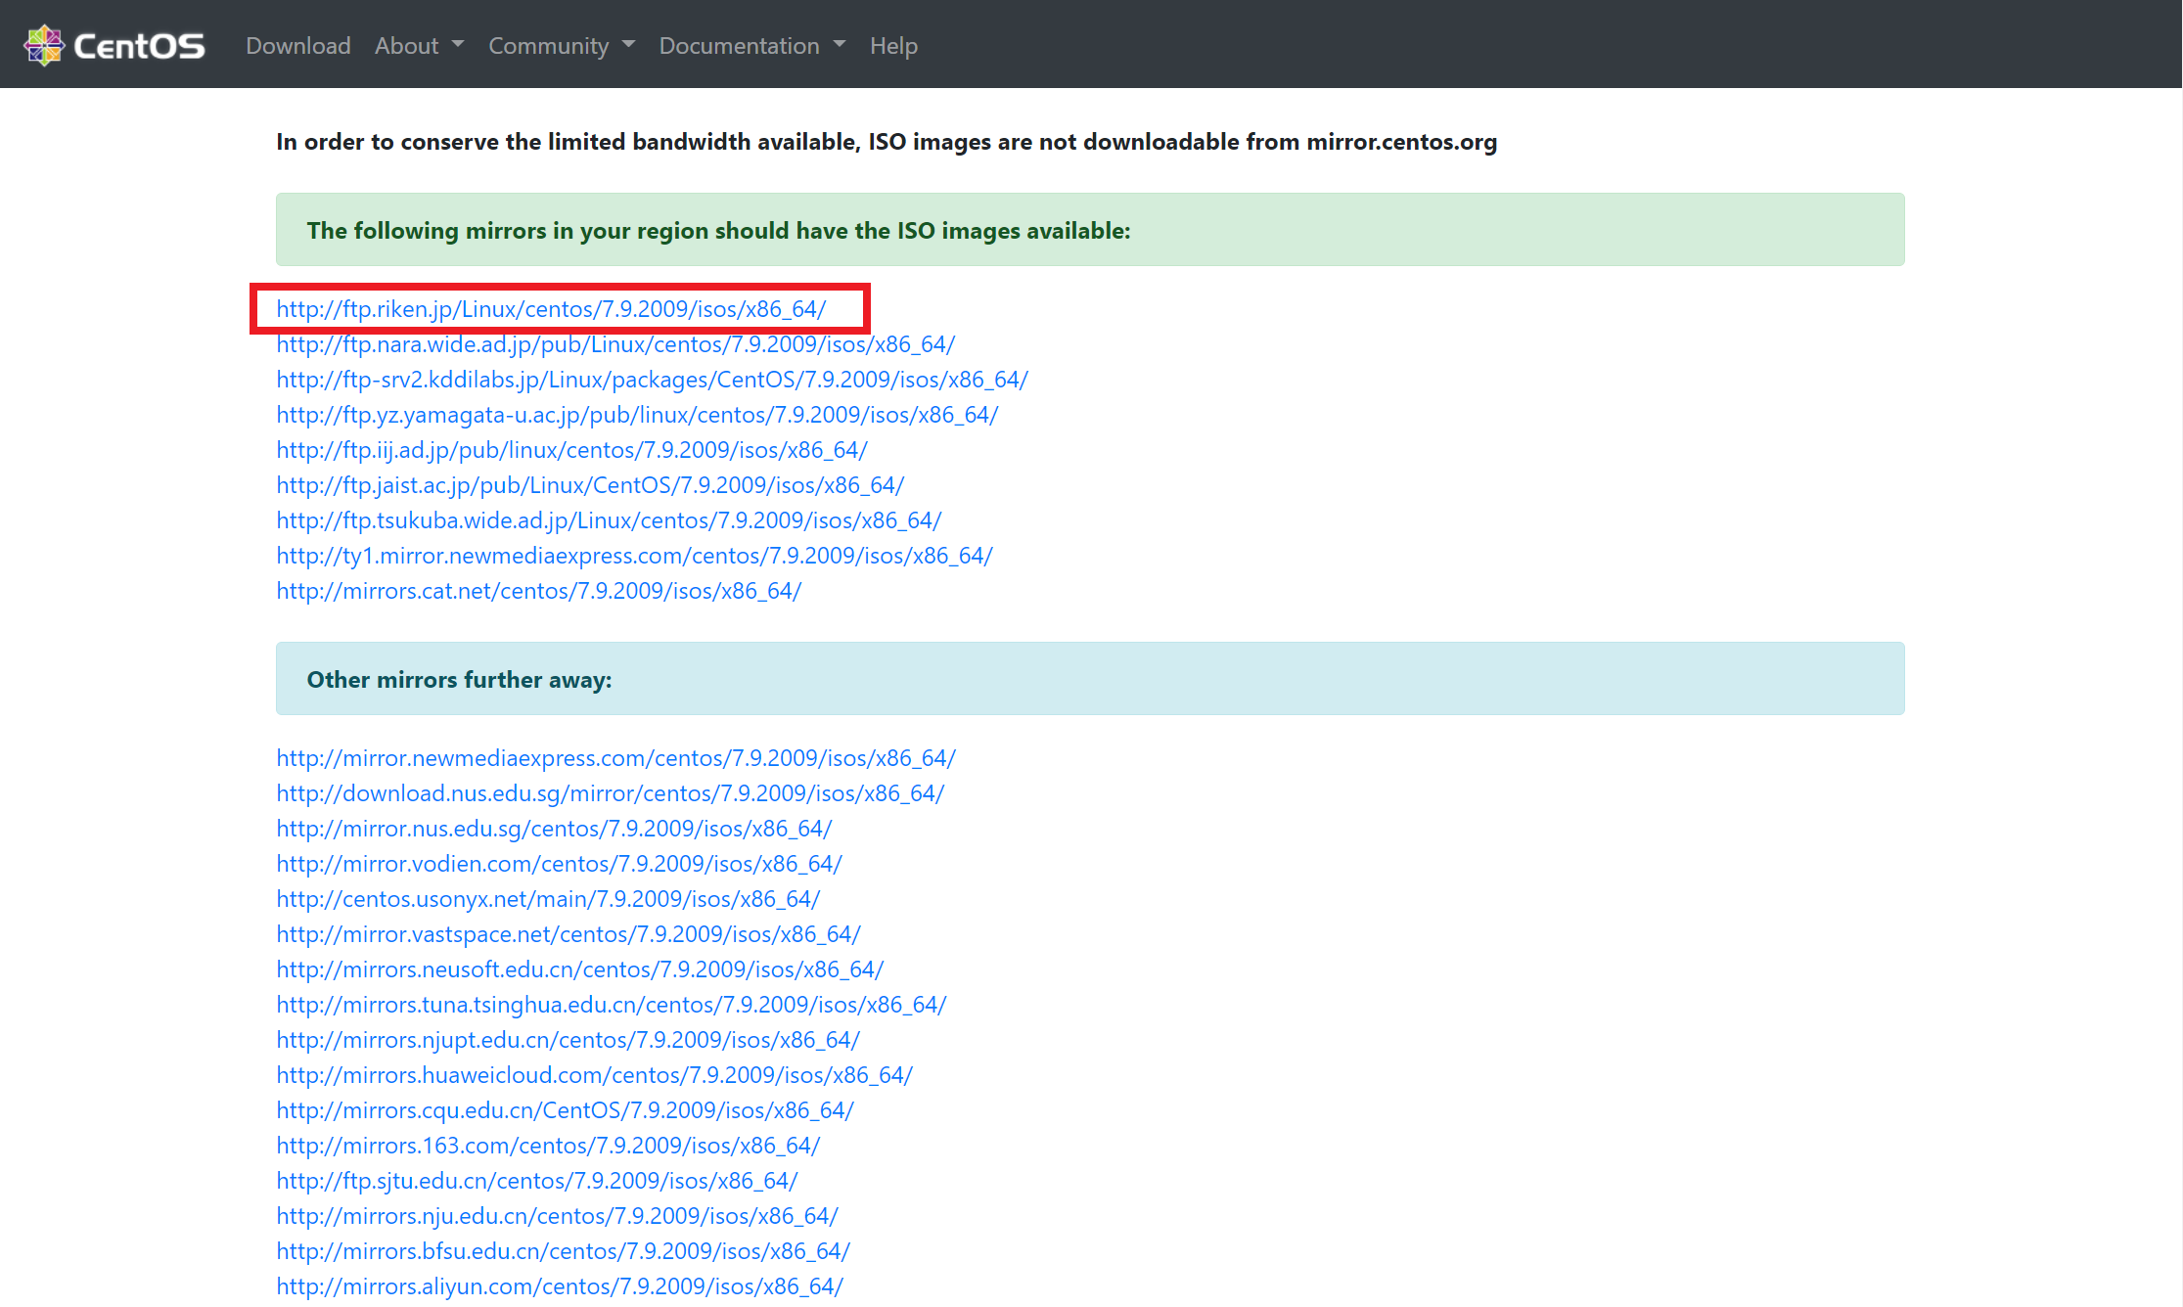This screenshot has width=2183, height=1307.
Task: Open the ftp.jaist.ac.jp mirror link
Action: pyautogui.click(x=590, y=485)
